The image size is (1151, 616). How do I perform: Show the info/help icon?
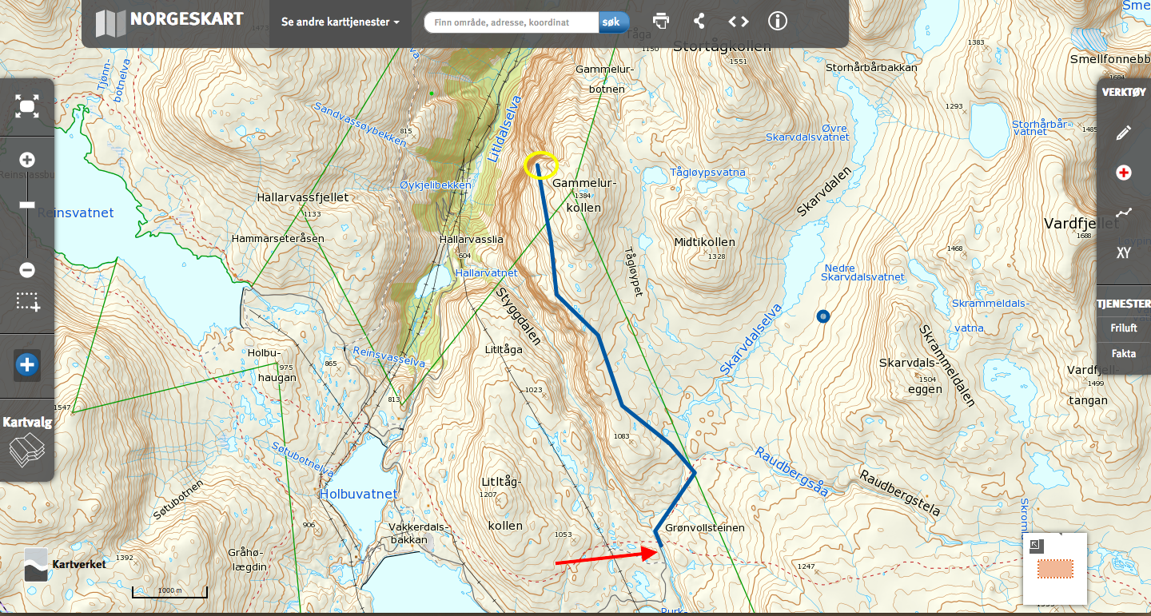click(778, 22)
